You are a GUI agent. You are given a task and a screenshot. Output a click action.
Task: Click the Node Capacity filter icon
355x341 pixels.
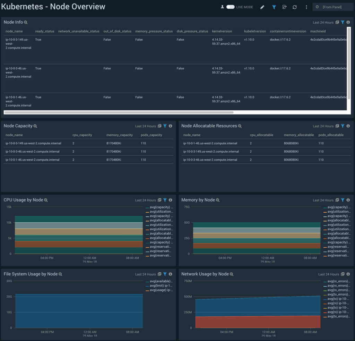[x=165, y=126]
